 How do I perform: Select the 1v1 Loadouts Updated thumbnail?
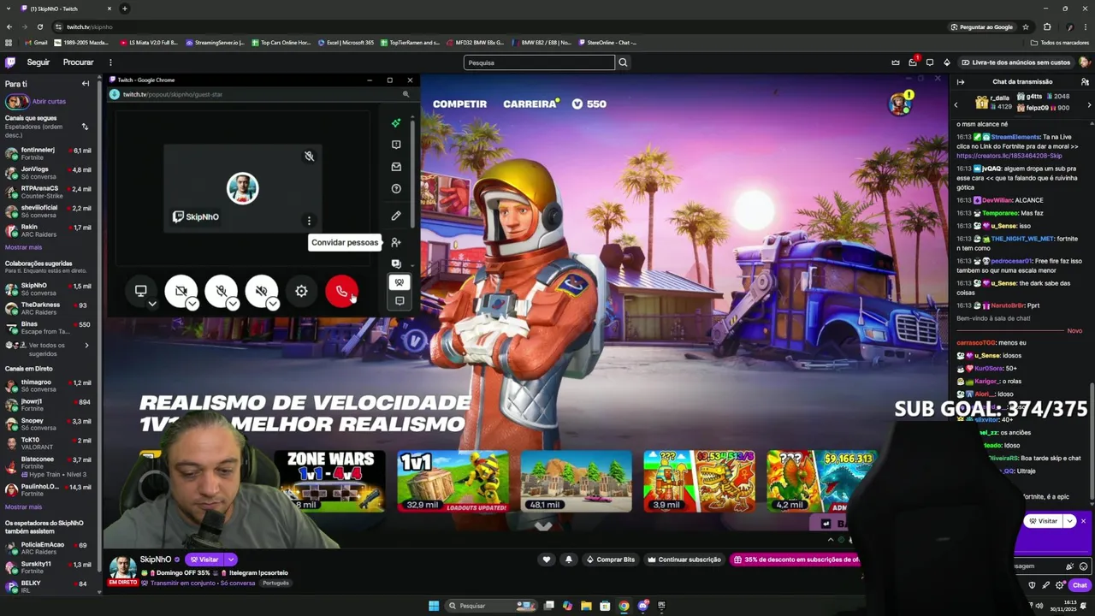pos(453,482)
